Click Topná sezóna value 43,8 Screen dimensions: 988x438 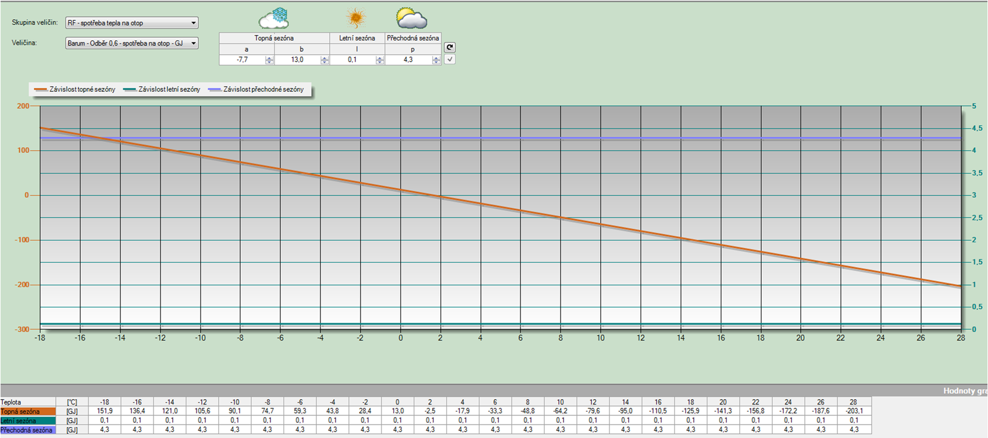(x=333, y=411)
